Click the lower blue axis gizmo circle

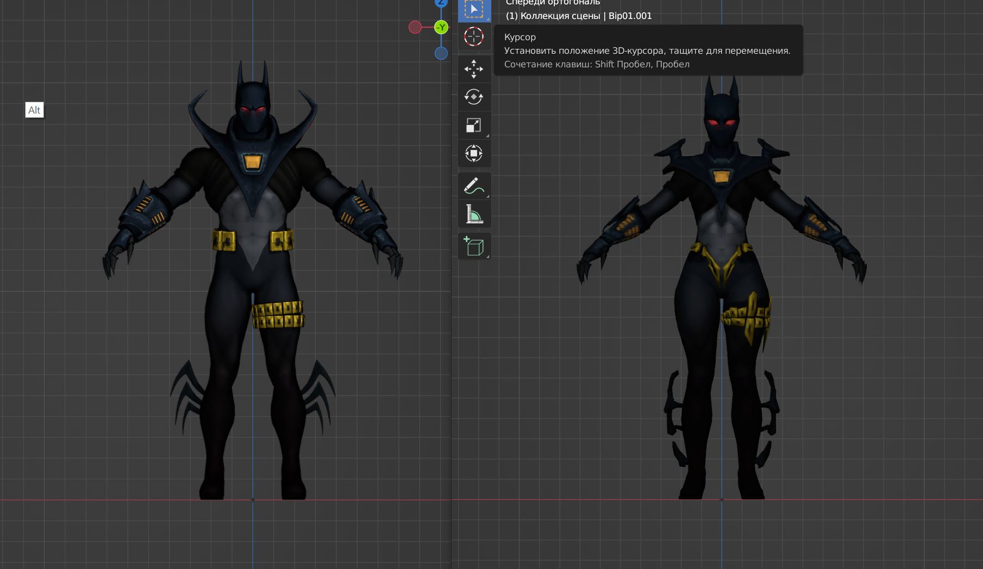tap(441, 53)
